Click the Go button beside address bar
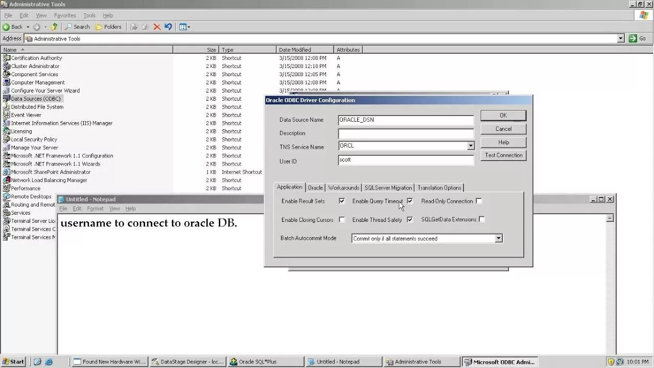This screenshot has width=654, height=368. click(x=639, y=38)
